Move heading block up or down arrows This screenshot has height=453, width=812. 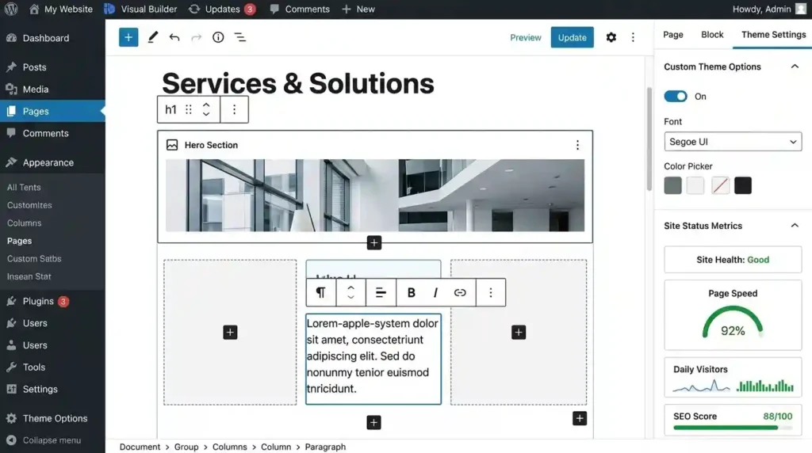click(x=206, y=109)
